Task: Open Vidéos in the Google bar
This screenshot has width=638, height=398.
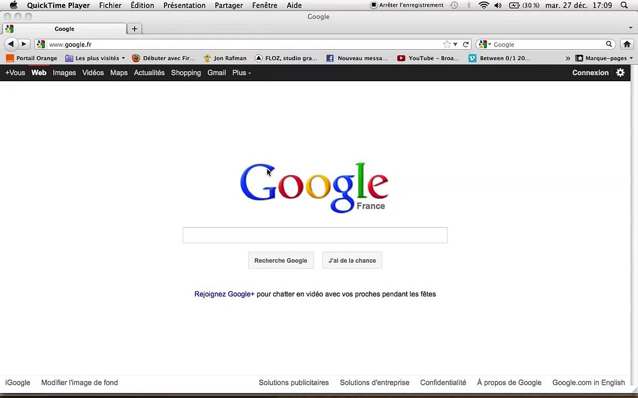Action: (x=93, y=73)
